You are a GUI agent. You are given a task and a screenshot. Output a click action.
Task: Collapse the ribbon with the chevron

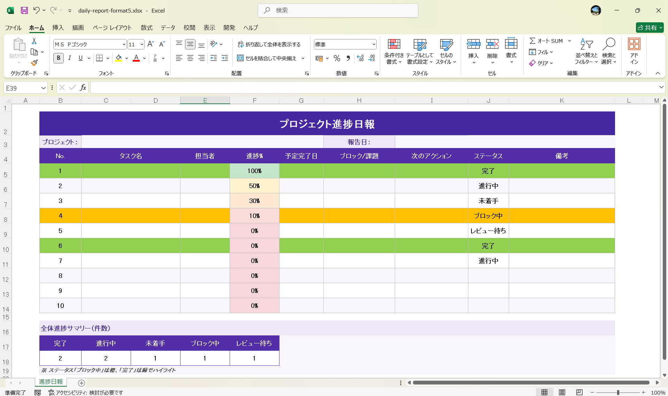(658, 73)
